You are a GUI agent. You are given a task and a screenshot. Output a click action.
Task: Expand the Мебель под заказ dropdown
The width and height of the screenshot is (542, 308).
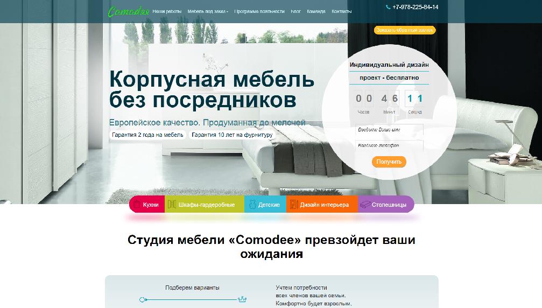208,11
